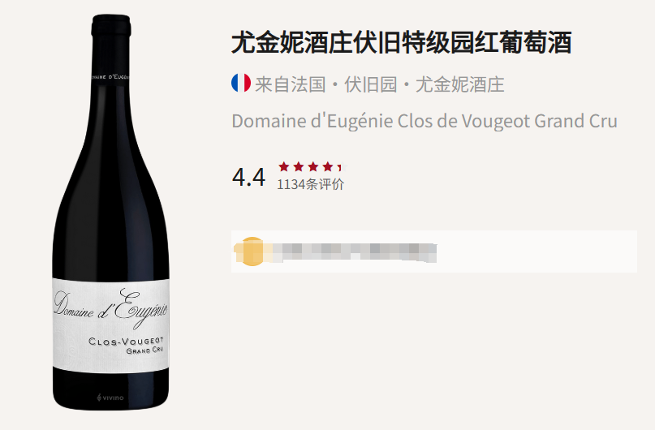655x430 pixels.
Task: Click the Clos-Vougeot Grand Cru bottle label
Action: (x=126, y=346)
